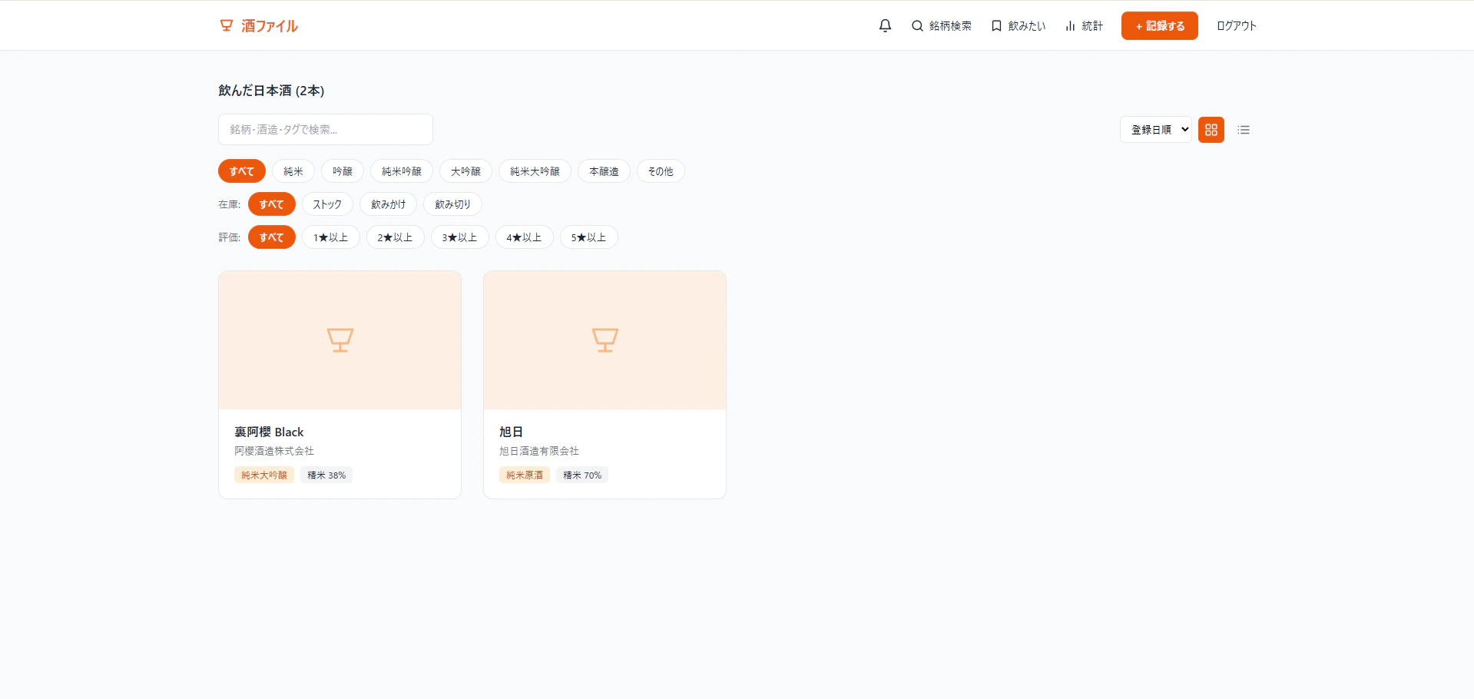Open the 登録日順 sort dropdown

pos(1156,130)
